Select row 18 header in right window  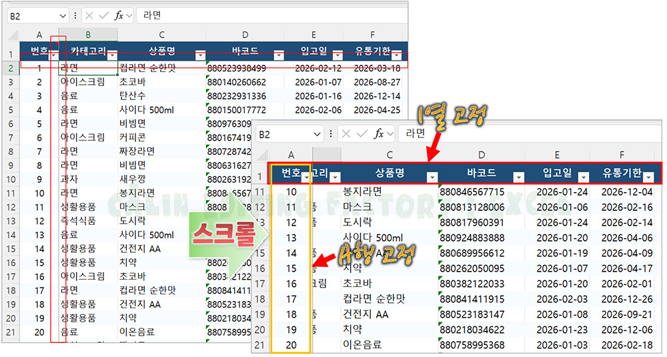point(259,299)
